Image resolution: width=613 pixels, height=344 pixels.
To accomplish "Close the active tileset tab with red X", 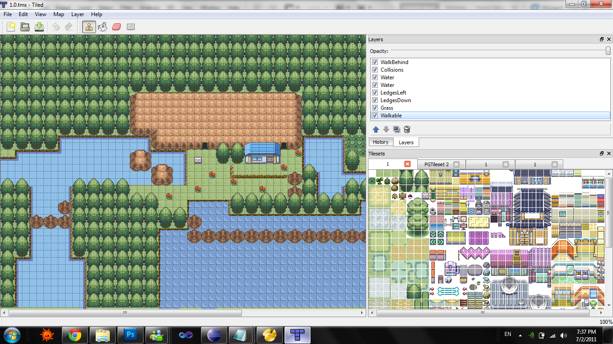I will [407, 164].
